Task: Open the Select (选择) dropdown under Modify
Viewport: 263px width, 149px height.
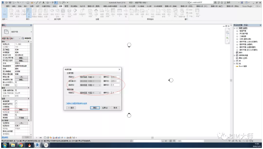Action: 5,19
